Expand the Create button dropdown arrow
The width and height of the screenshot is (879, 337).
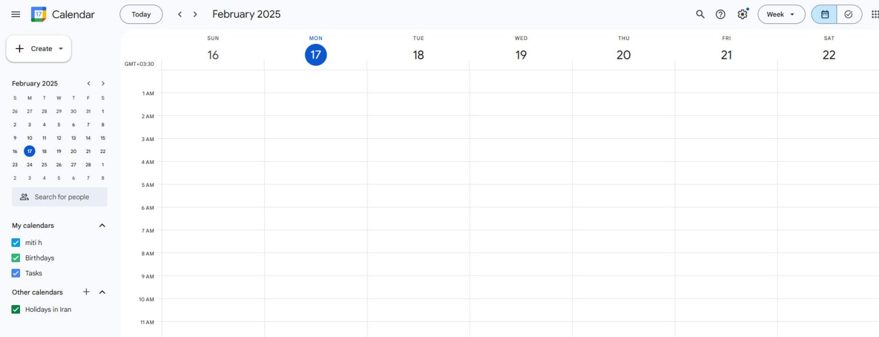(x=62, y=49)
